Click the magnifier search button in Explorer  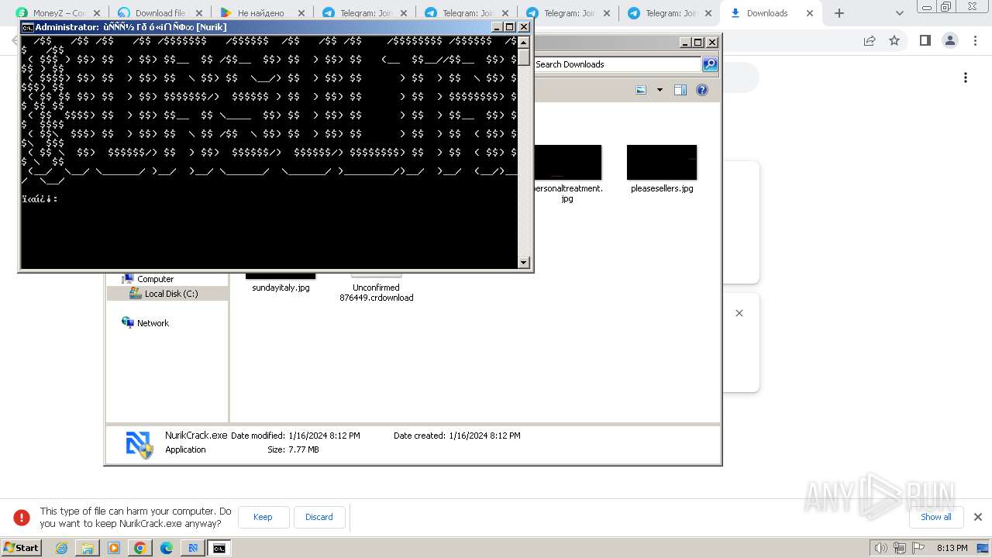[710, 64]
